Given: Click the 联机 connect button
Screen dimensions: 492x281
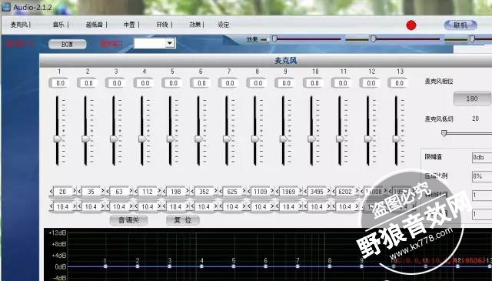Looking at the screenshot, I should (x=460, y=25).
